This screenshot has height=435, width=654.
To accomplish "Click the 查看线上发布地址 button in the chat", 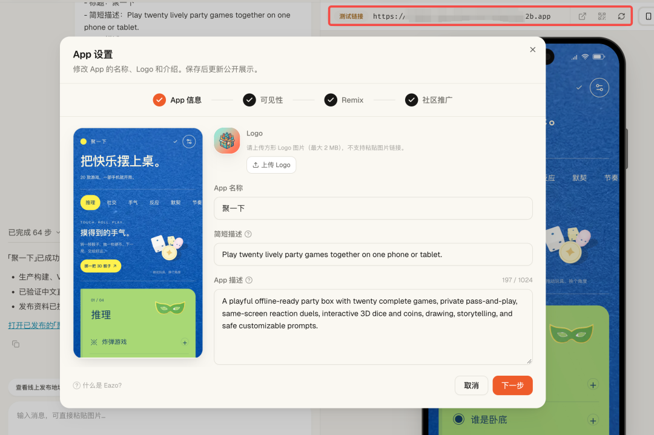I will 35,387.
